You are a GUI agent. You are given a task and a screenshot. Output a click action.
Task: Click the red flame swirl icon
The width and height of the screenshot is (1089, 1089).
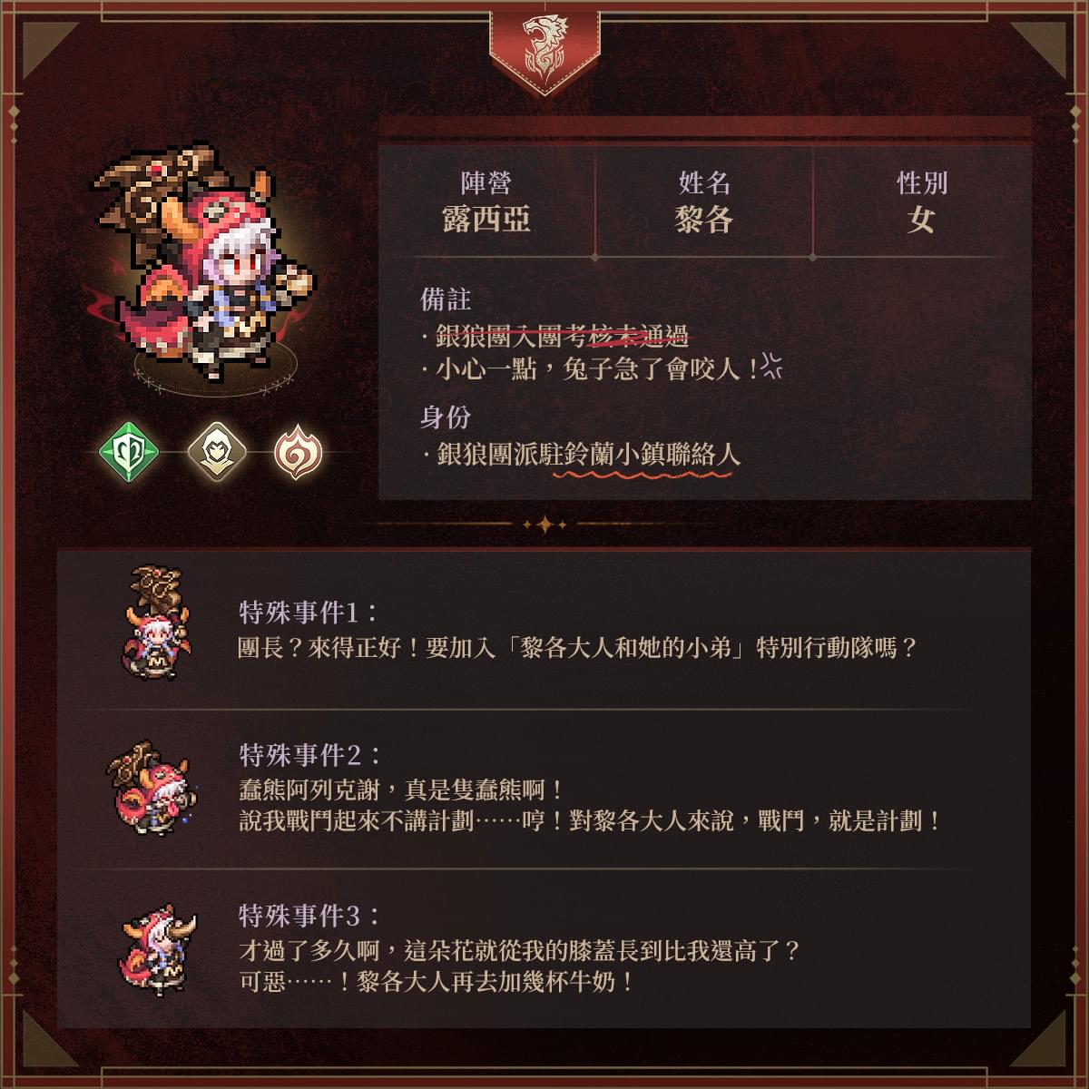pos(299,451)
